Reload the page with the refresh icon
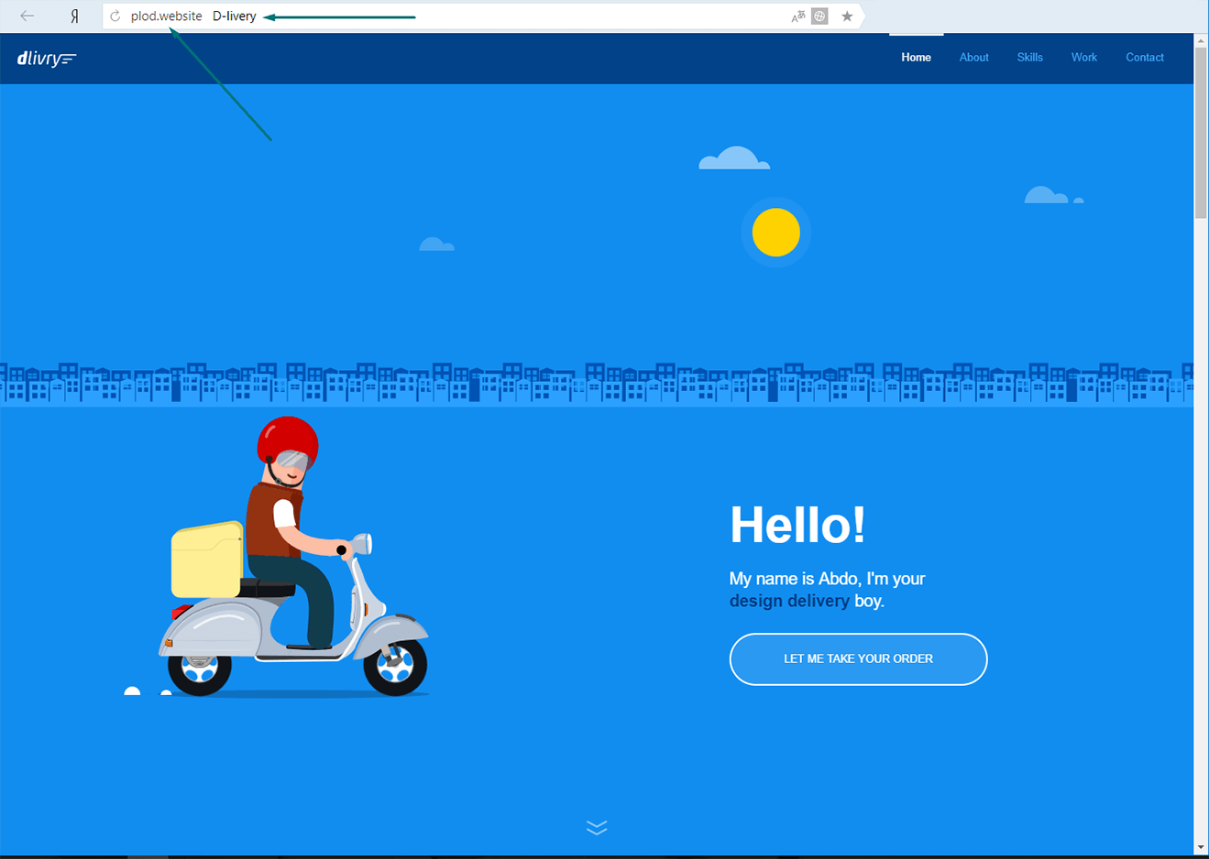This screenshot has width=1209, height=859. 115,16
